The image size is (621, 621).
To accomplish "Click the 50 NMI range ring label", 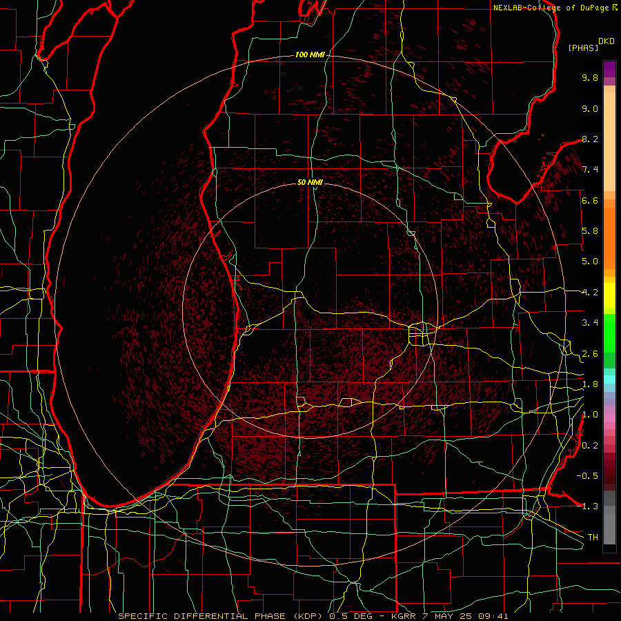I will pyautogui.click(x=310, y=182).
